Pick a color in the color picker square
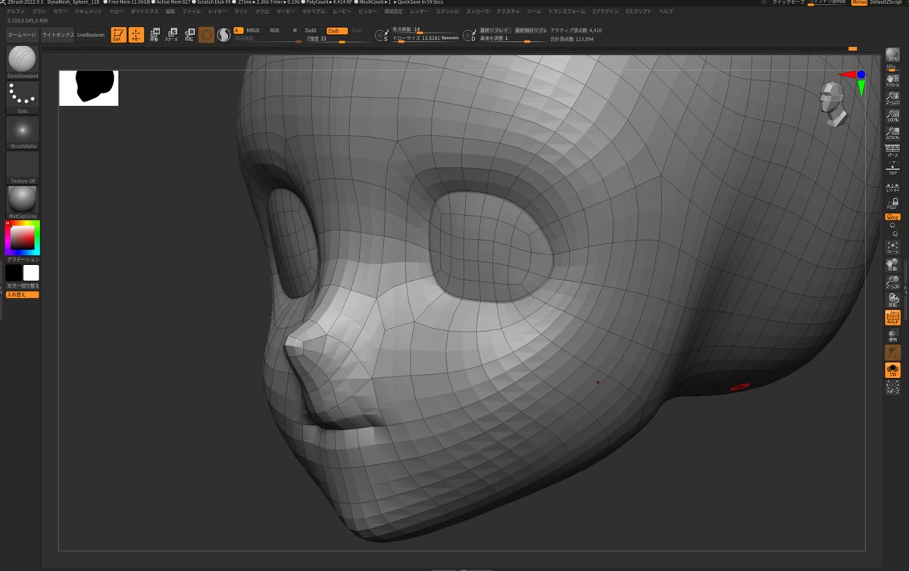 [23, 239]
